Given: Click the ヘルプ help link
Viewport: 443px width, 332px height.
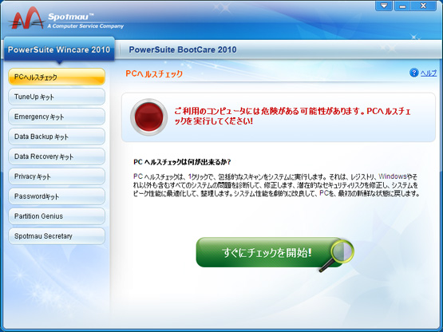Looking at the screenshot, I should [x=429, y=73].
